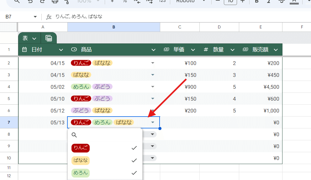Viewport: 311px width, 180px height.
Task: Open the row 10 dropdown chip arrow
Action: pyautogui.click(x=152, y=158)
